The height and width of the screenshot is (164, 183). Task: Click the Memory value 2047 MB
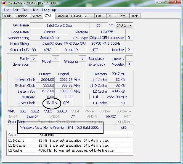point(114,74)
